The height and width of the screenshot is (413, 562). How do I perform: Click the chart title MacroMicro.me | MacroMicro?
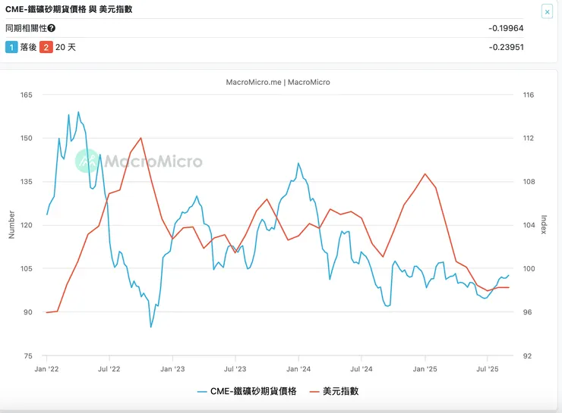(x=278, y=82)
